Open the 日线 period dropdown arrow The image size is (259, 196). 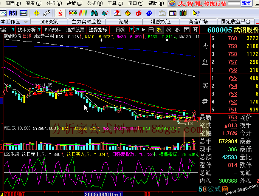click(132, 30)
